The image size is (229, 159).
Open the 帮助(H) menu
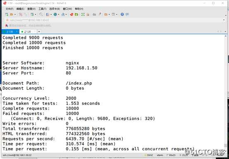point(79,9)
